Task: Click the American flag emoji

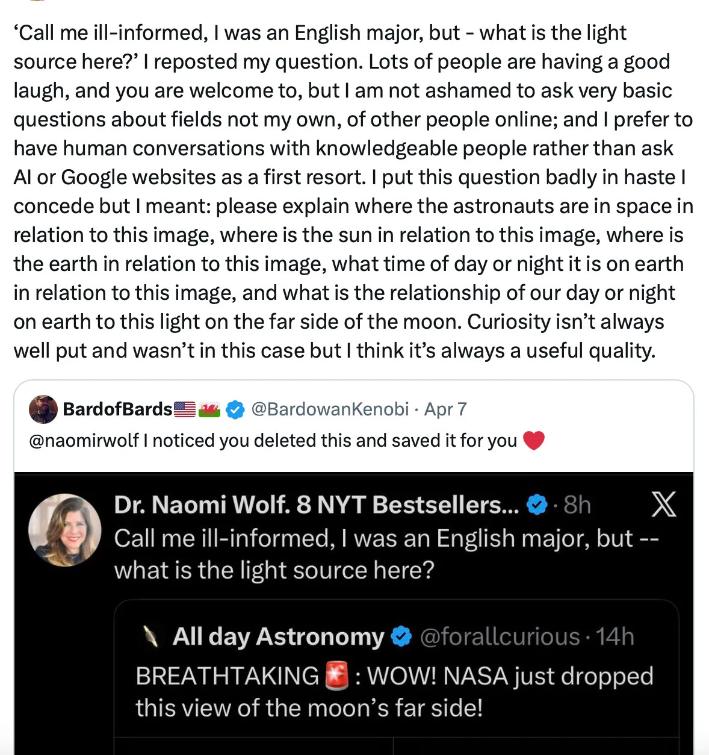Action: (185, 410)
